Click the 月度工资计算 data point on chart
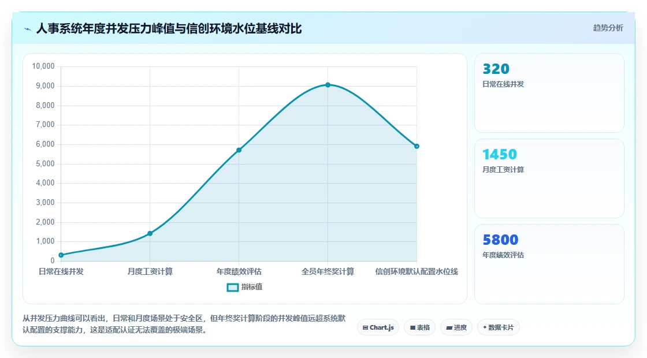Image resolution: width=647 pixels, height=358 pixels. click(x=150, y=233)
